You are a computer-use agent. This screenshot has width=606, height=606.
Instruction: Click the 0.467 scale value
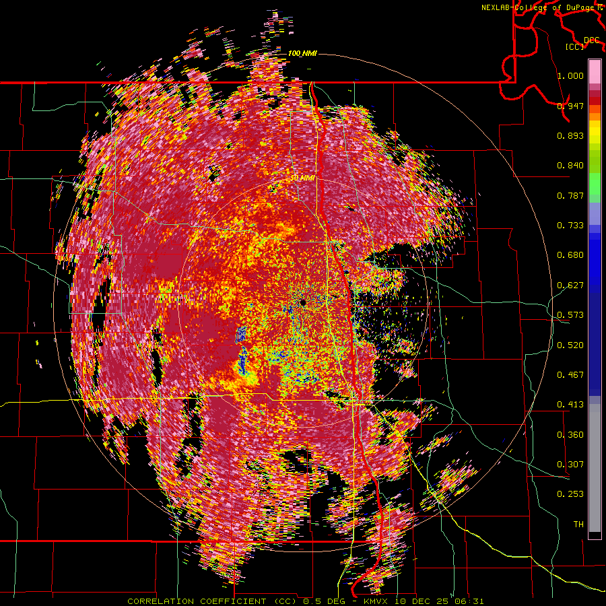(570, 375)
